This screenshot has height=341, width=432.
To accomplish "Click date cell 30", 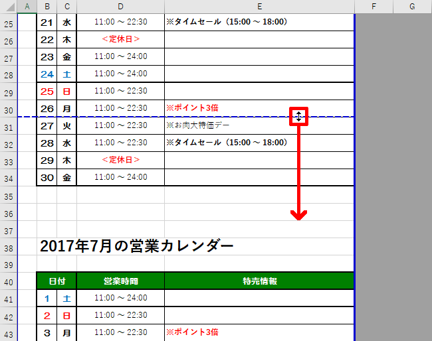I will (47, 177).
